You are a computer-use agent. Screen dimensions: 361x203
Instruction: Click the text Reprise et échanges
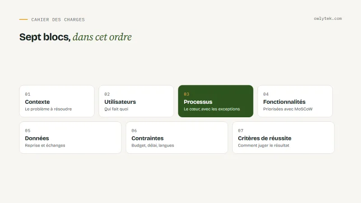[45, 145]
